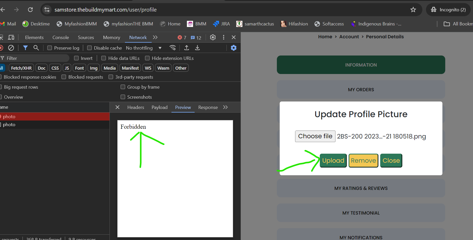Toggle the network filter funnel icon
Image resolution: width=473 pixels, height=240 pixels.
tap(25, 48)
